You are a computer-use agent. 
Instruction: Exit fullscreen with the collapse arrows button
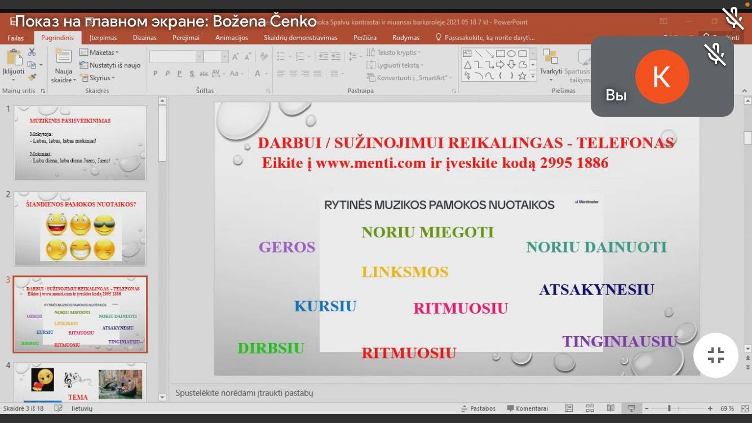pos(716,355)
